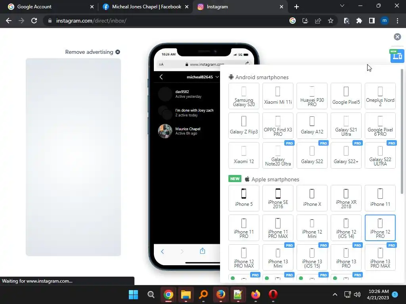Select the Oneplus Nord 2 device

click(380, 96)
